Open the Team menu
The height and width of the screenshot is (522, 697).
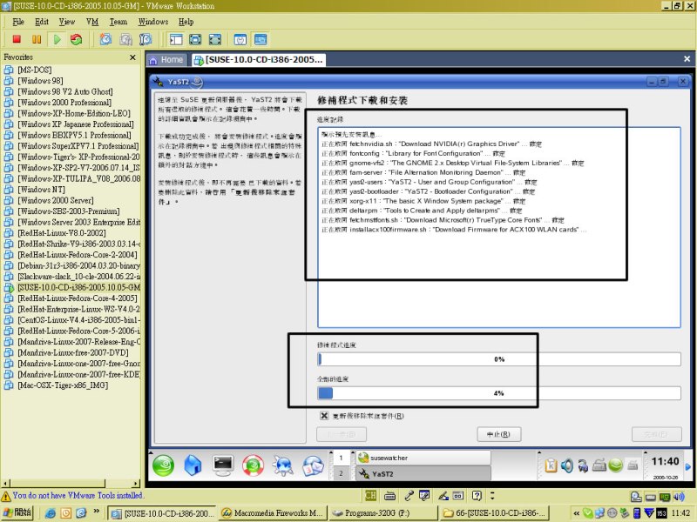point(118,22)
